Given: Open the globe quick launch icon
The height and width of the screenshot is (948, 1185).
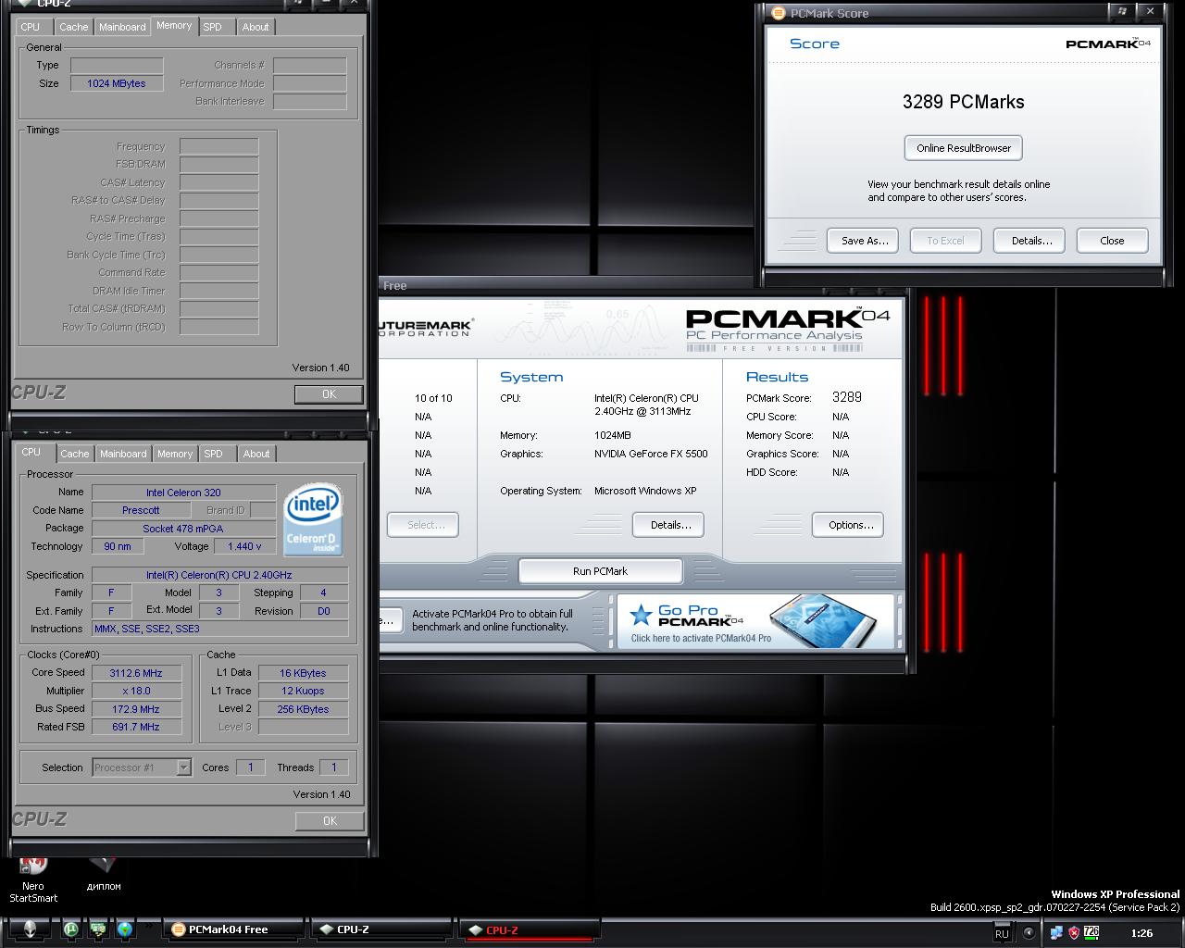Looking at the screenshot, I should pyautogui.click(x=124, y=929).
